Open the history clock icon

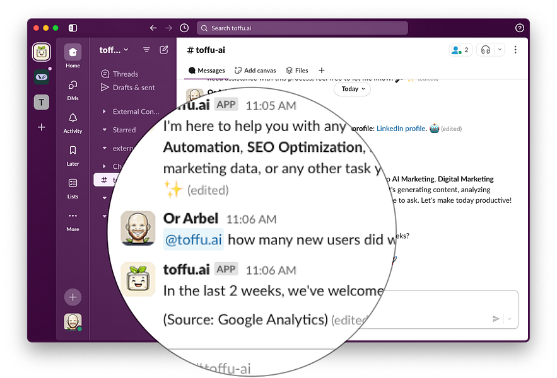point(184,28)
